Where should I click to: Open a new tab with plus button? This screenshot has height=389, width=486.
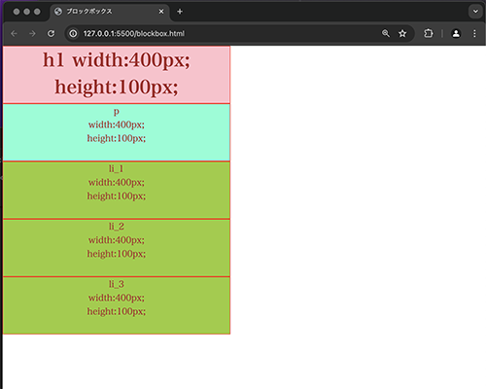click(x=180, y=12)
